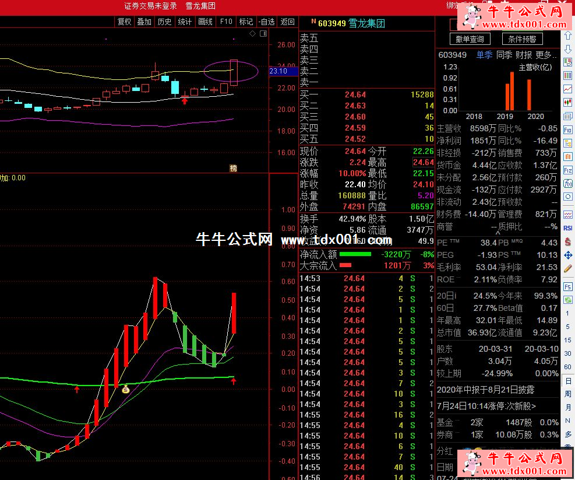Open the 财报 financial report tab
Screen dimensions: 575x480
pyautogui.click(x=524, y=55)
